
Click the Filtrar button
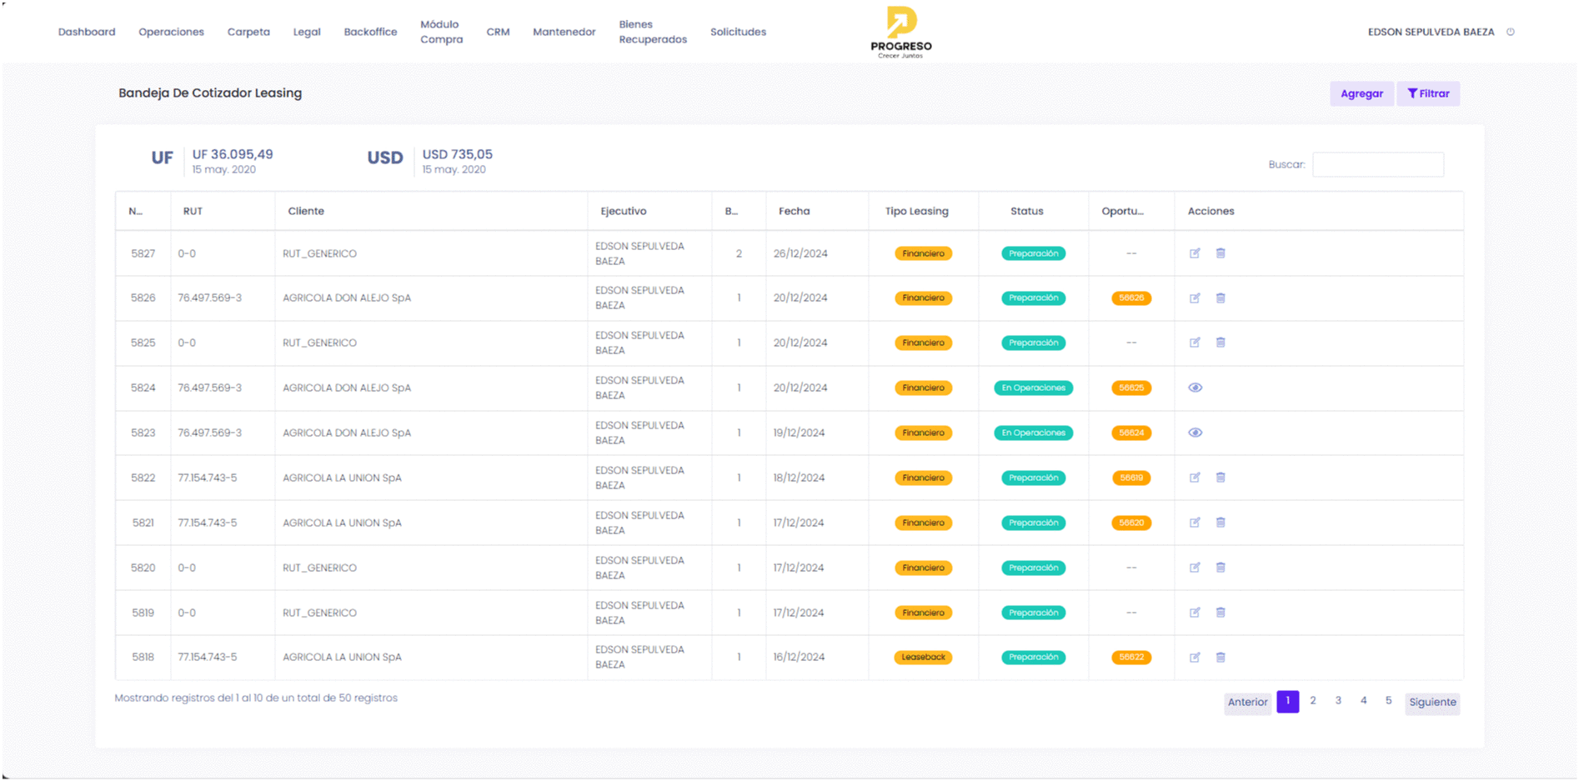coord(1428,93)
